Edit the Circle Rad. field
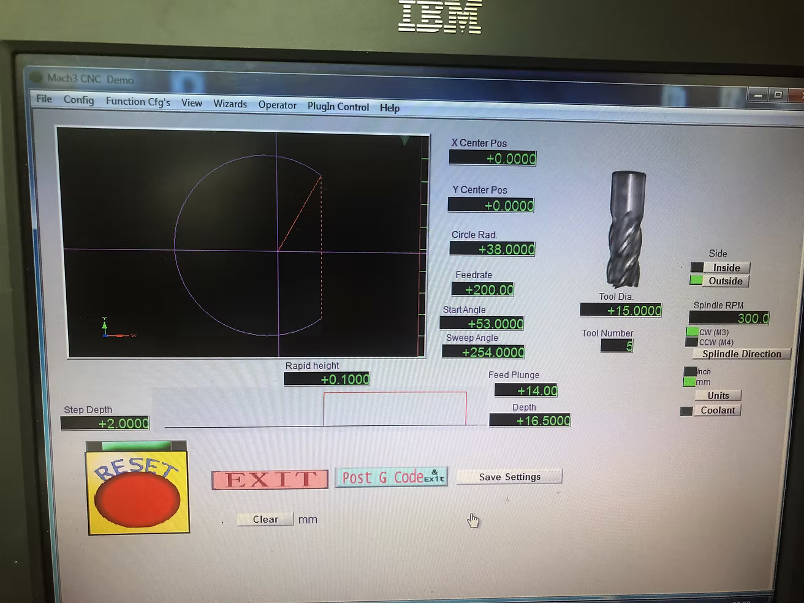 pos(492,249)
